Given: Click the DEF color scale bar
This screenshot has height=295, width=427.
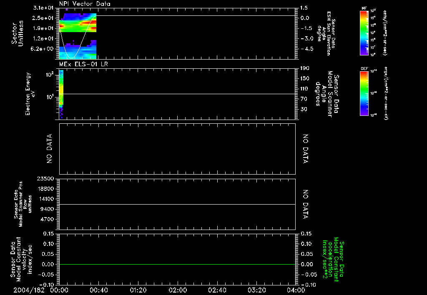Looking at the screenshot, I should click(x=364, y=93).
